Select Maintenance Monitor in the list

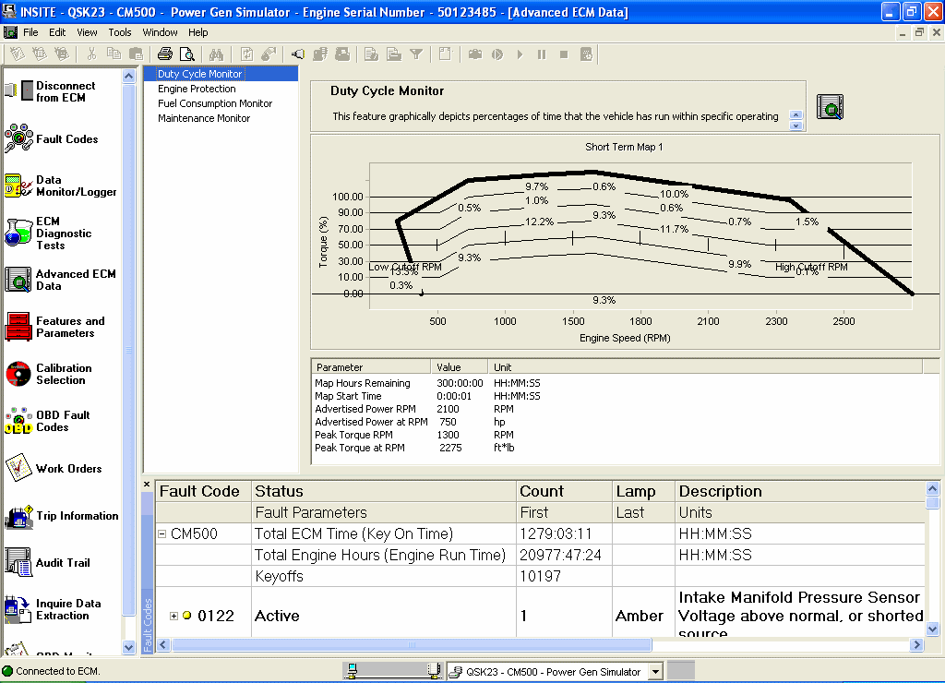click(204, 118)
